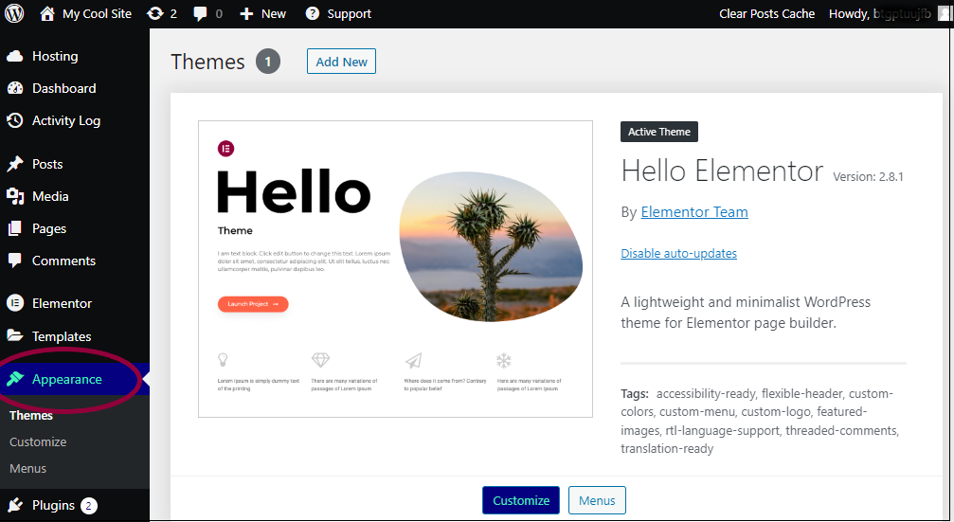Image resolution: width=954 pixels, height=522 pixels.
Task: Click the Media icon in sidebar
Action: 15,196
